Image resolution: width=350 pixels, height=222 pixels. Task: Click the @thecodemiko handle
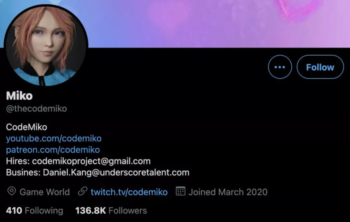(x=36, y=108)
